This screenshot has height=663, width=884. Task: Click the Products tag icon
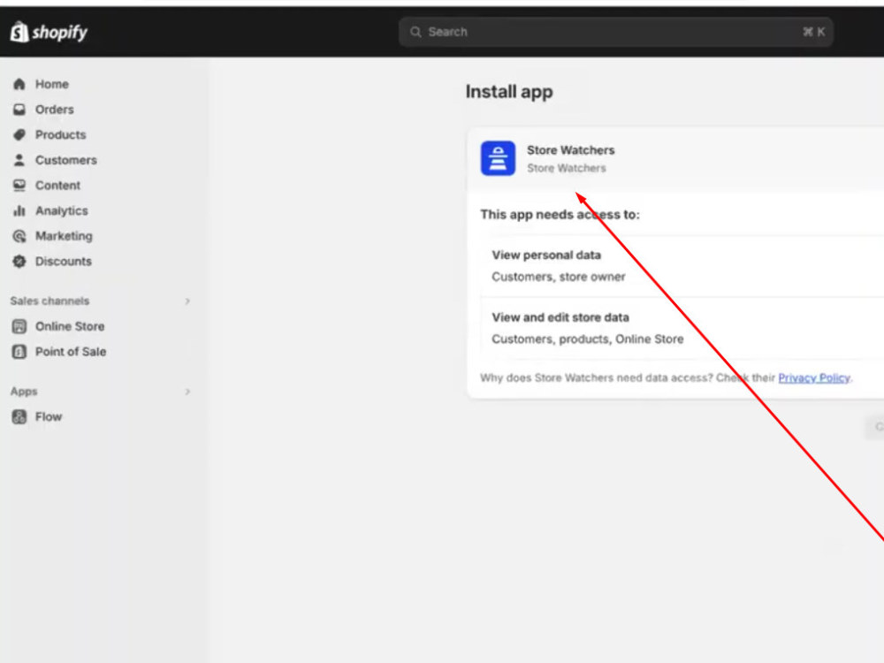[19, 134]
